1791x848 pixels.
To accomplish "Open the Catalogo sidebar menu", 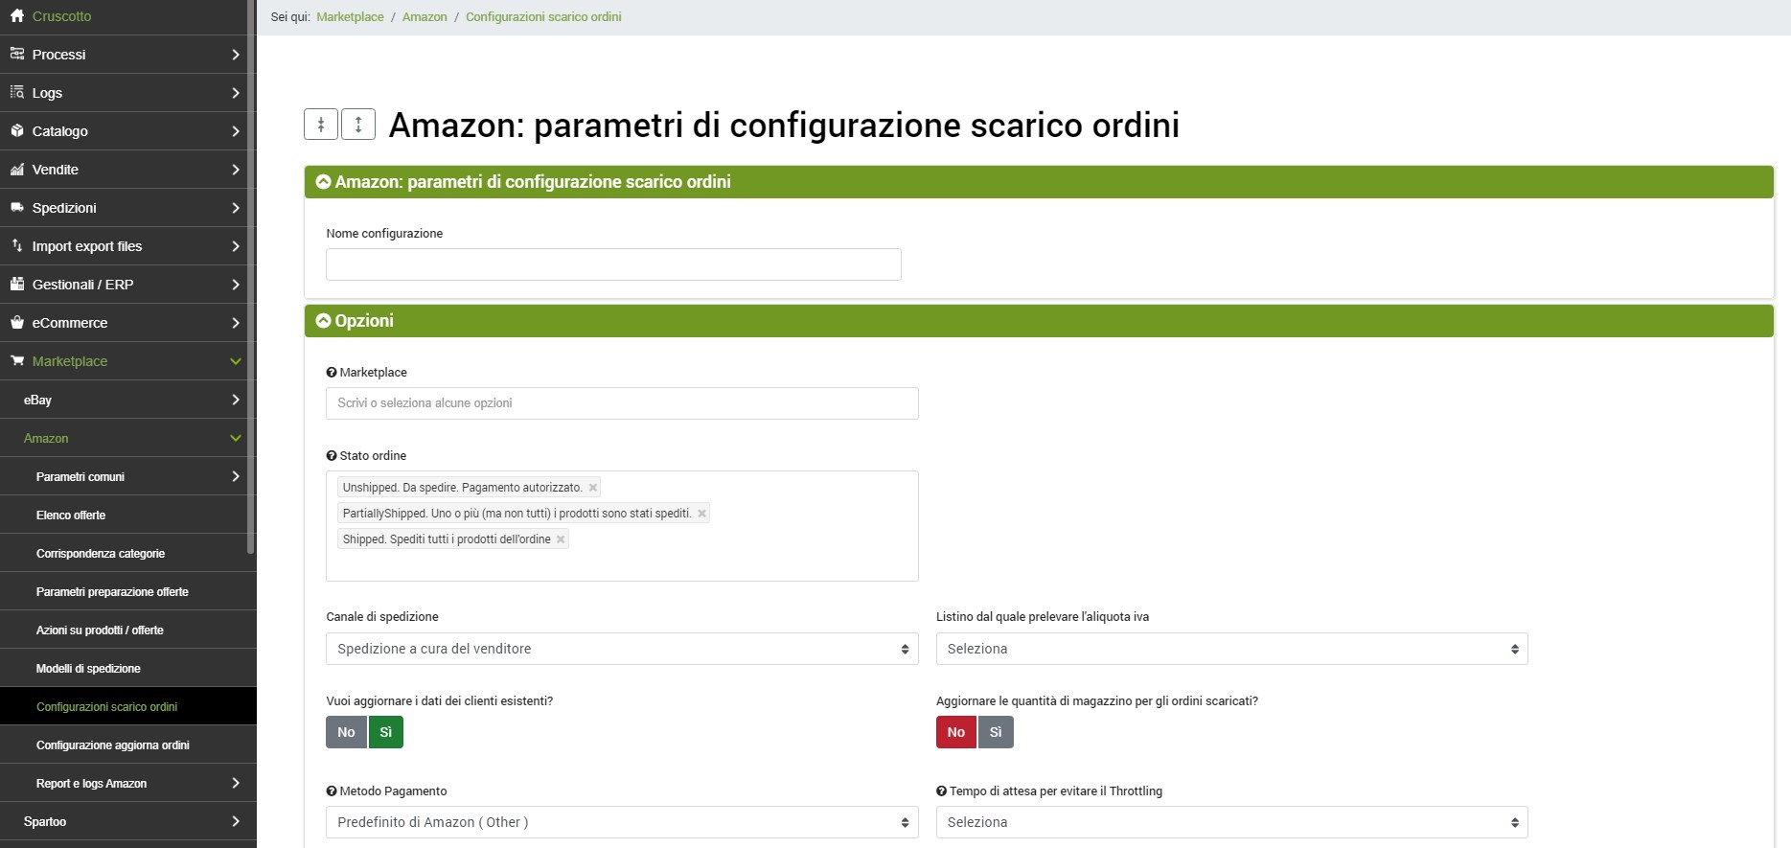I will pyautogui.click(x=125, y=131).
